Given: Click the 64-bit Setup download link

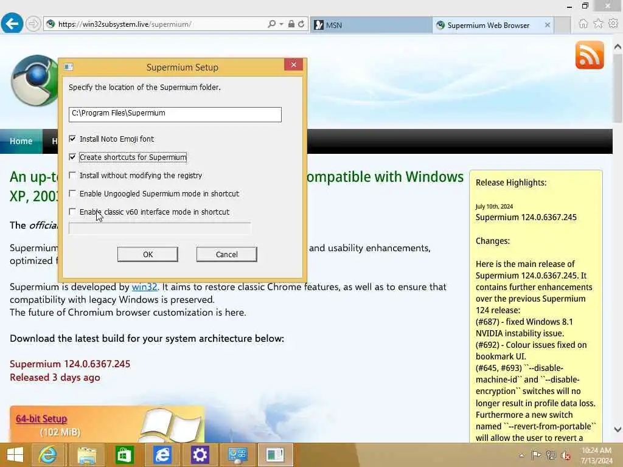Looking at the screenshot, I should (41, 418).
